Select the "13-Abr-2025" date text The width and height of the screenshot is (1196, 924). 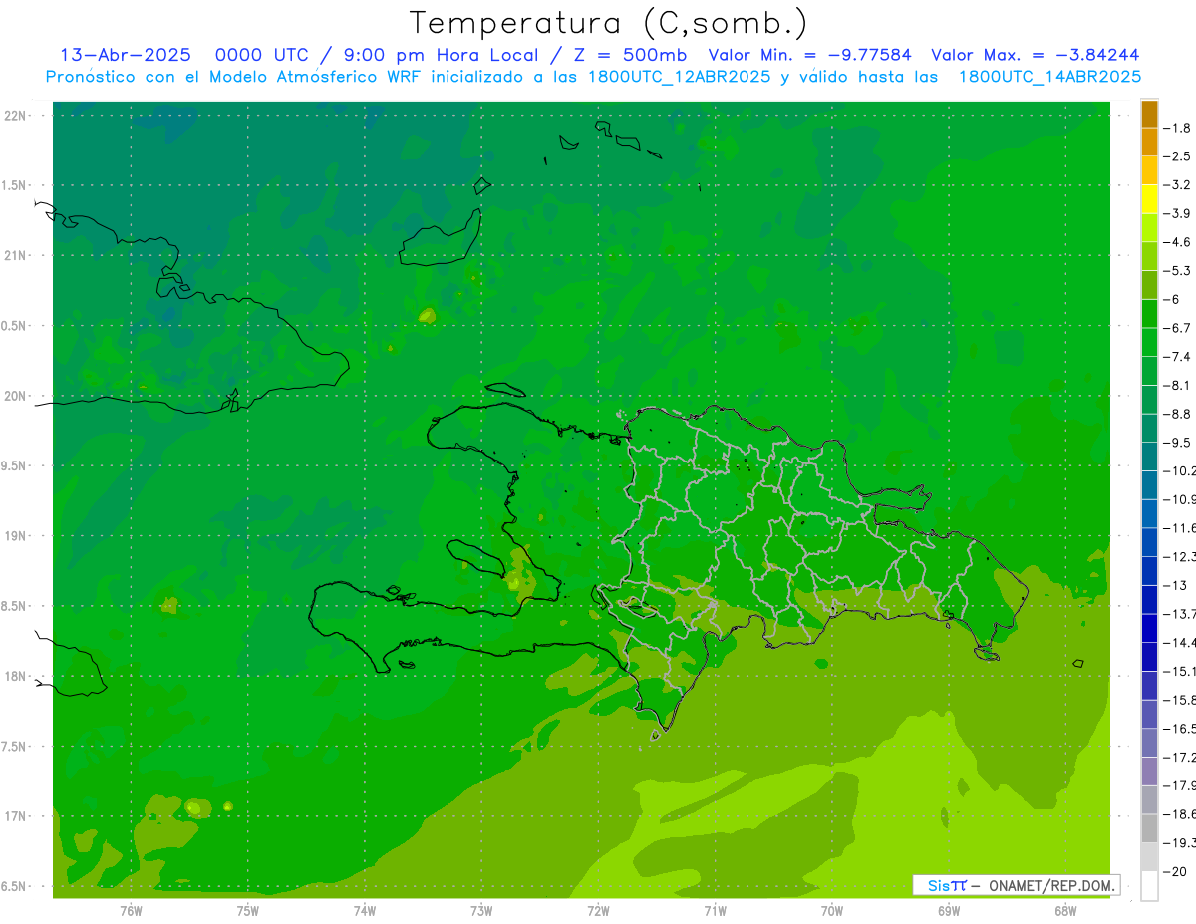pyautogui.click(x=126, y=55)
